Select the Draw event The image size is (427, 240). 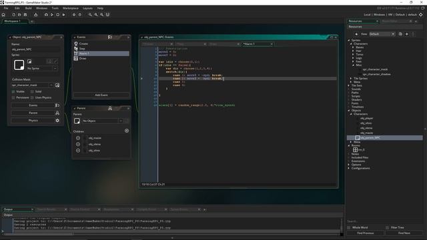tap(101, 58)
